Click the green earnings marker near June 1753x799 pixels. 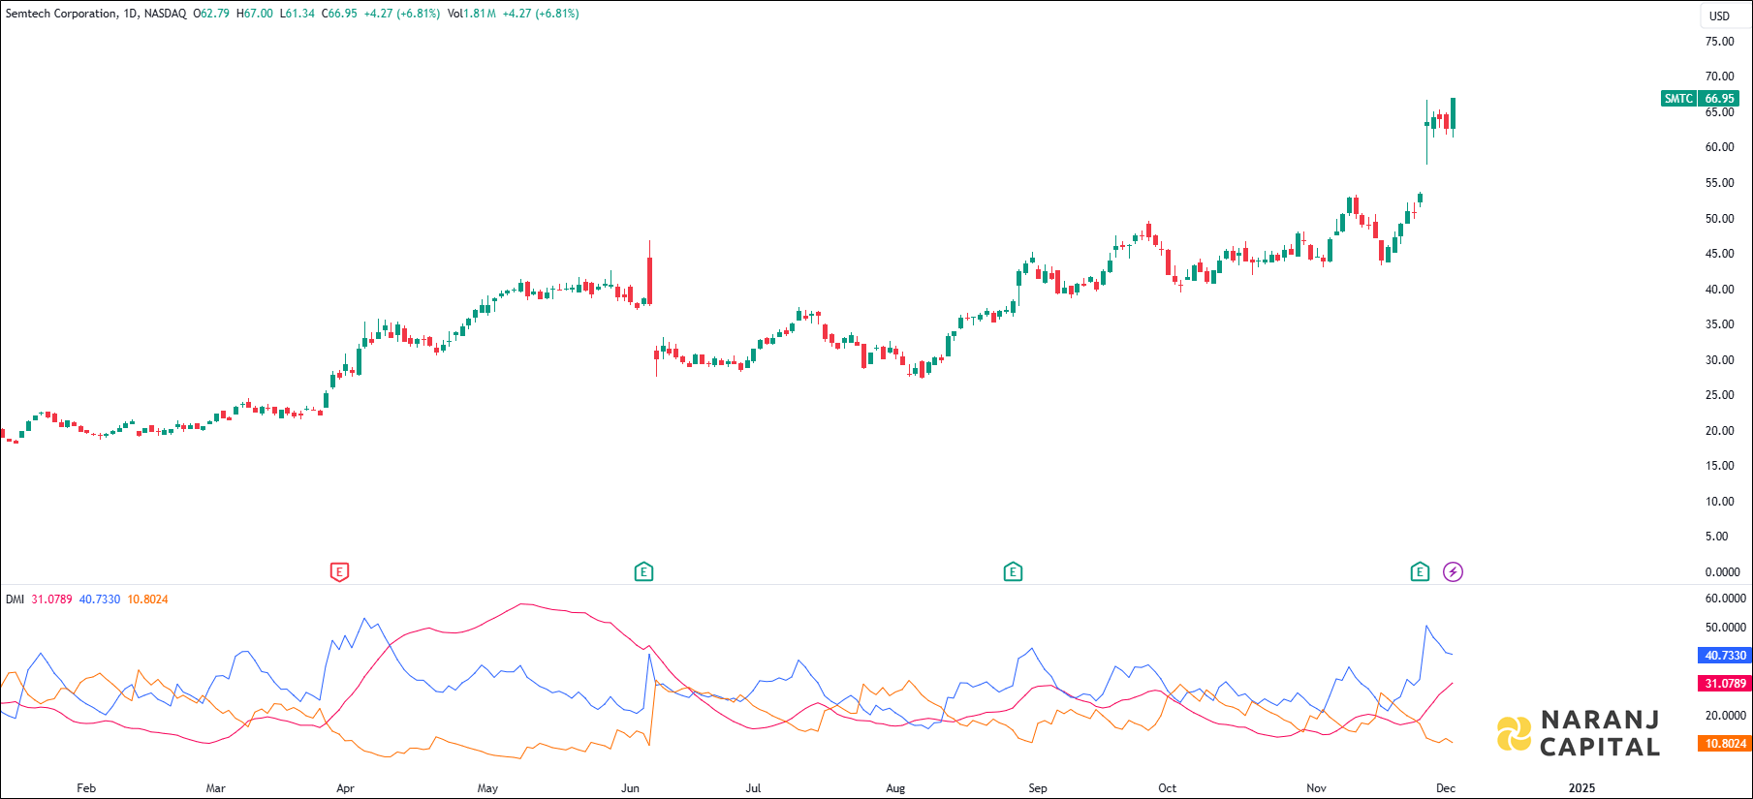pyautogui.click(x=643, y=571)
